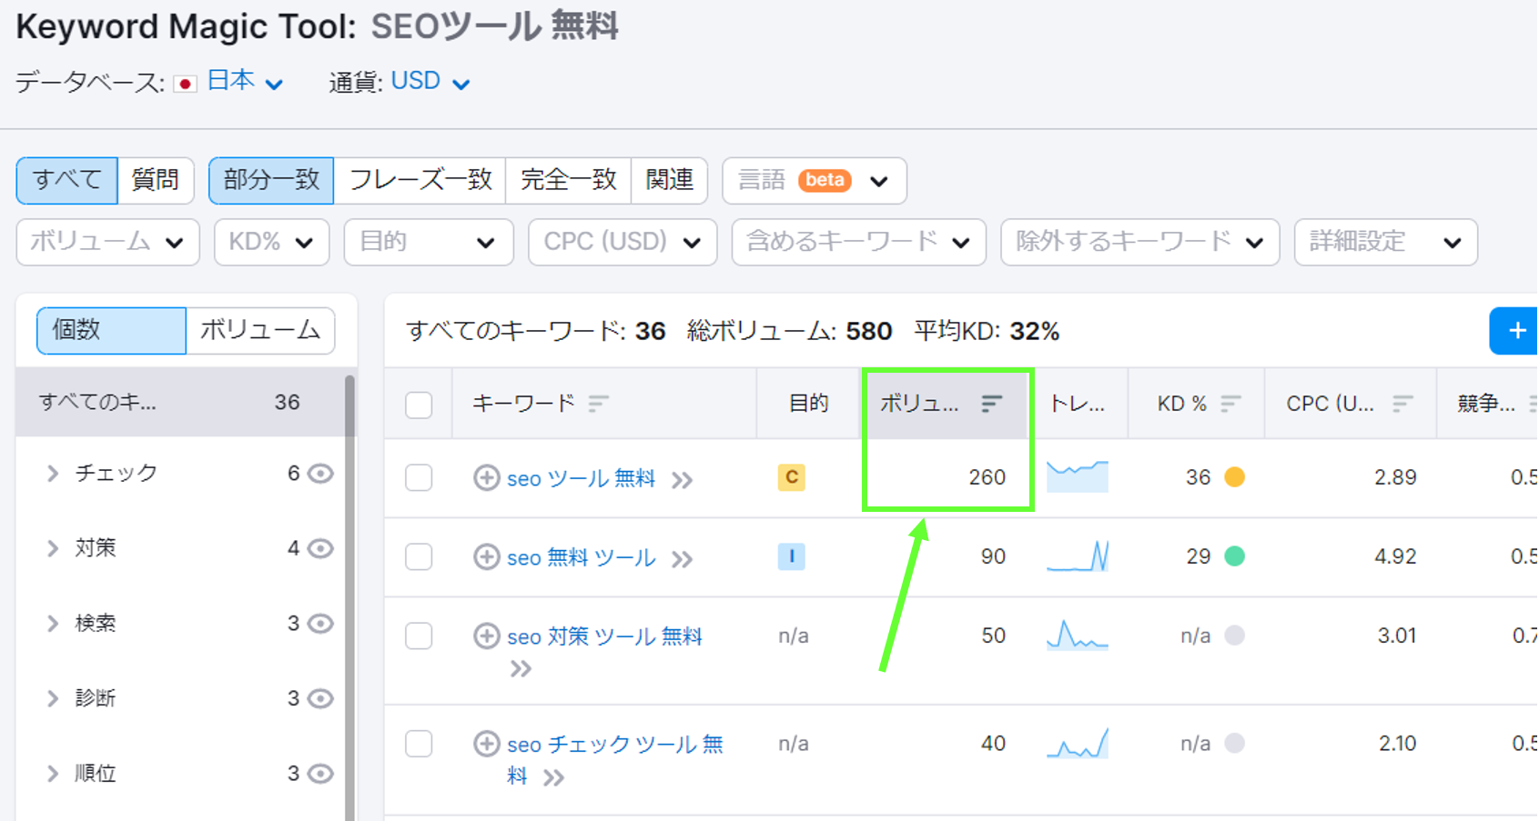The image size is (1539, 821).
Task: Select the 関連 tab
Action: click(x=670, y=181)
